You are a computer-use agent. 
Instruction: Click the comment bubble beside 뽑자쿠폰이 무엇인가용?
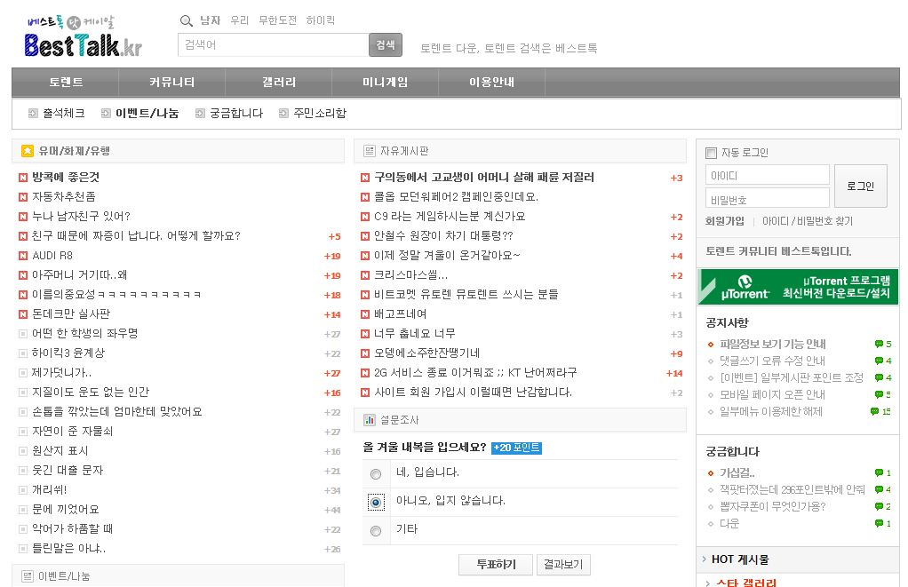(x=879, y=506)
